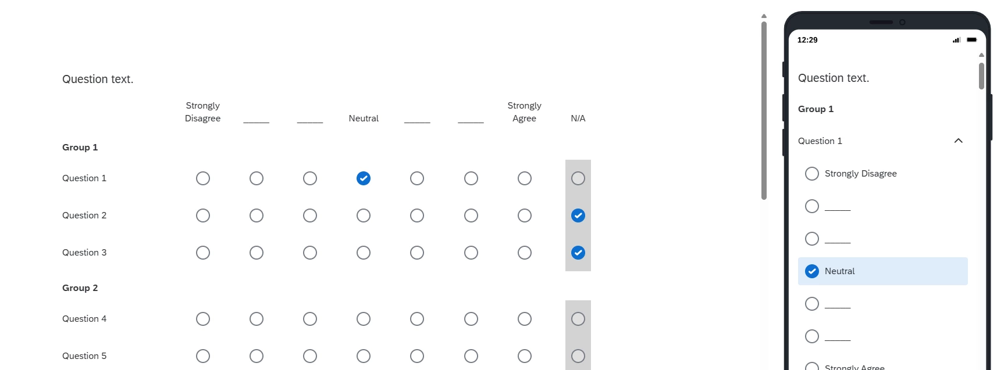This screenshot has height=370, width=997.
Task: Select Strongly Disagree for Question 5
Action: [203, 356]
